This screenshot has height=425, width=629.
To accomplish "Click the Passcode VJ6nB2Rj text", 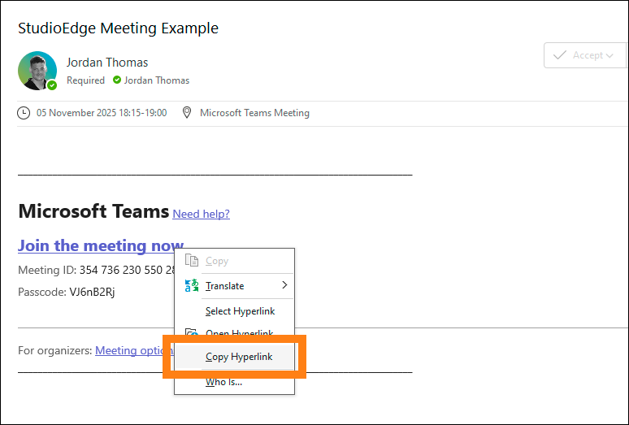I will tap(67, 292).
